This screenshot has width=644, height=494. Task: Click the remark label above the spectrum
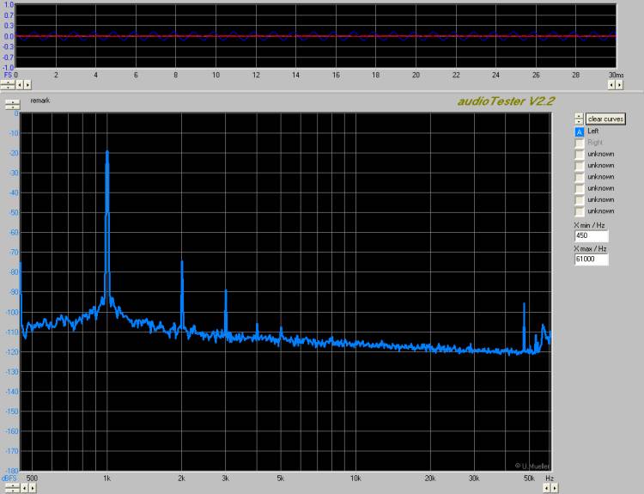[x=39, y=101]
